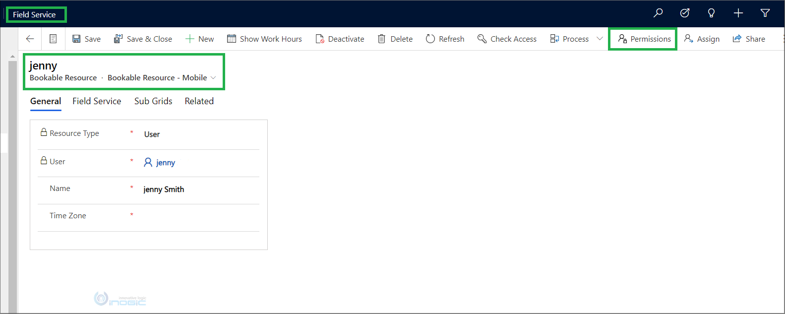Screen dimensions: 785x314
Task: Click the Process command
Action: tap(569, 39)
